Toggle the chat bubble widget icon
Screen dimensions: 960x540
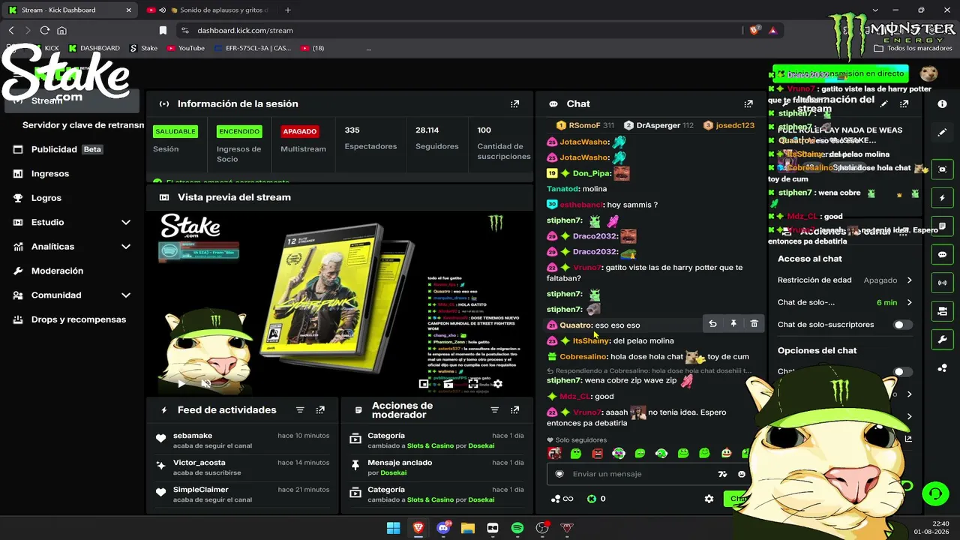[943, 255]
